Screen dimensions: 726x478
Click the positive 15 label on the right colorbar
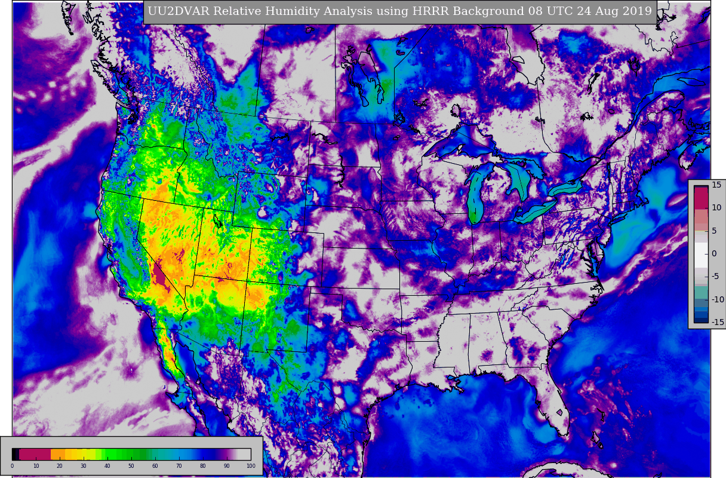(716, 185)
